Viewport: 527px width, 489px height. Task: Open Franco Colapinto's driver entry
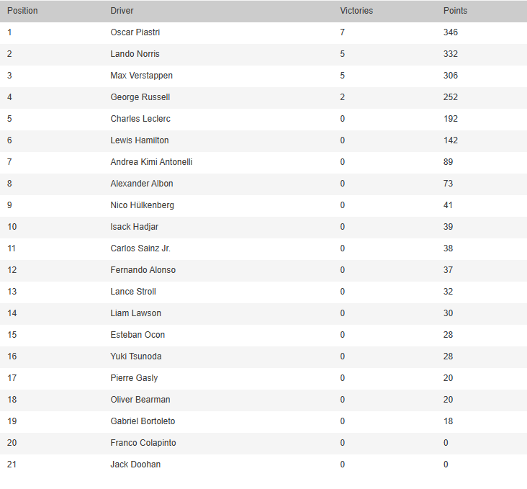(143, 443)
